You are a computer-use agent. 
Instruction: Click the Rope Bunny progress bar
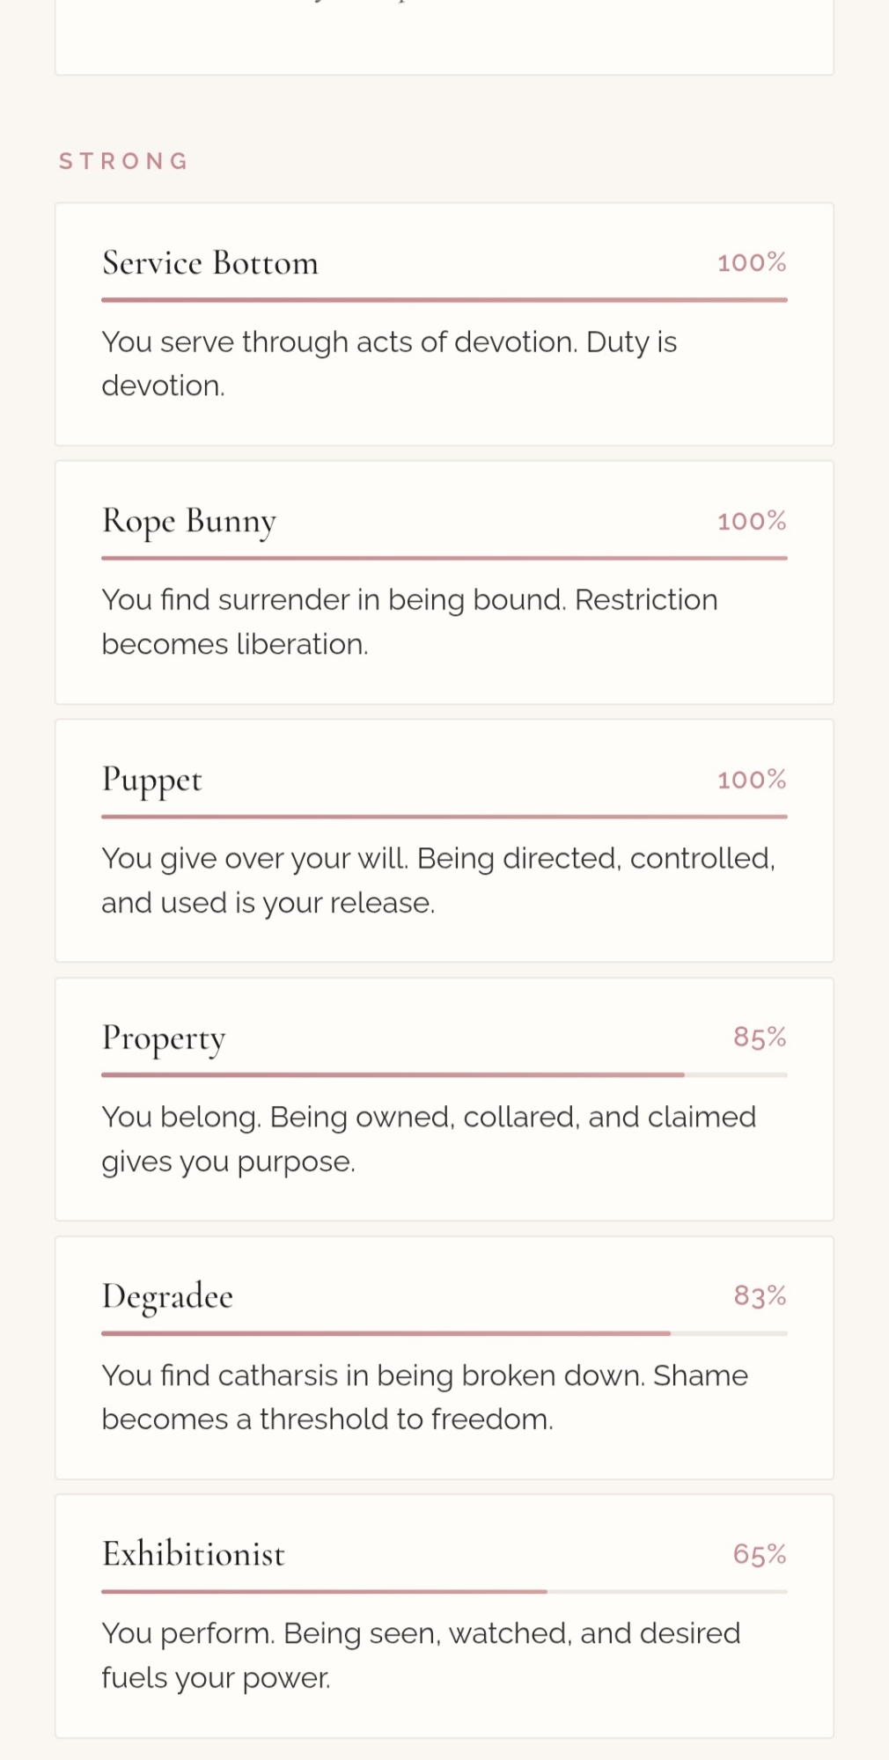click(444, 558)
